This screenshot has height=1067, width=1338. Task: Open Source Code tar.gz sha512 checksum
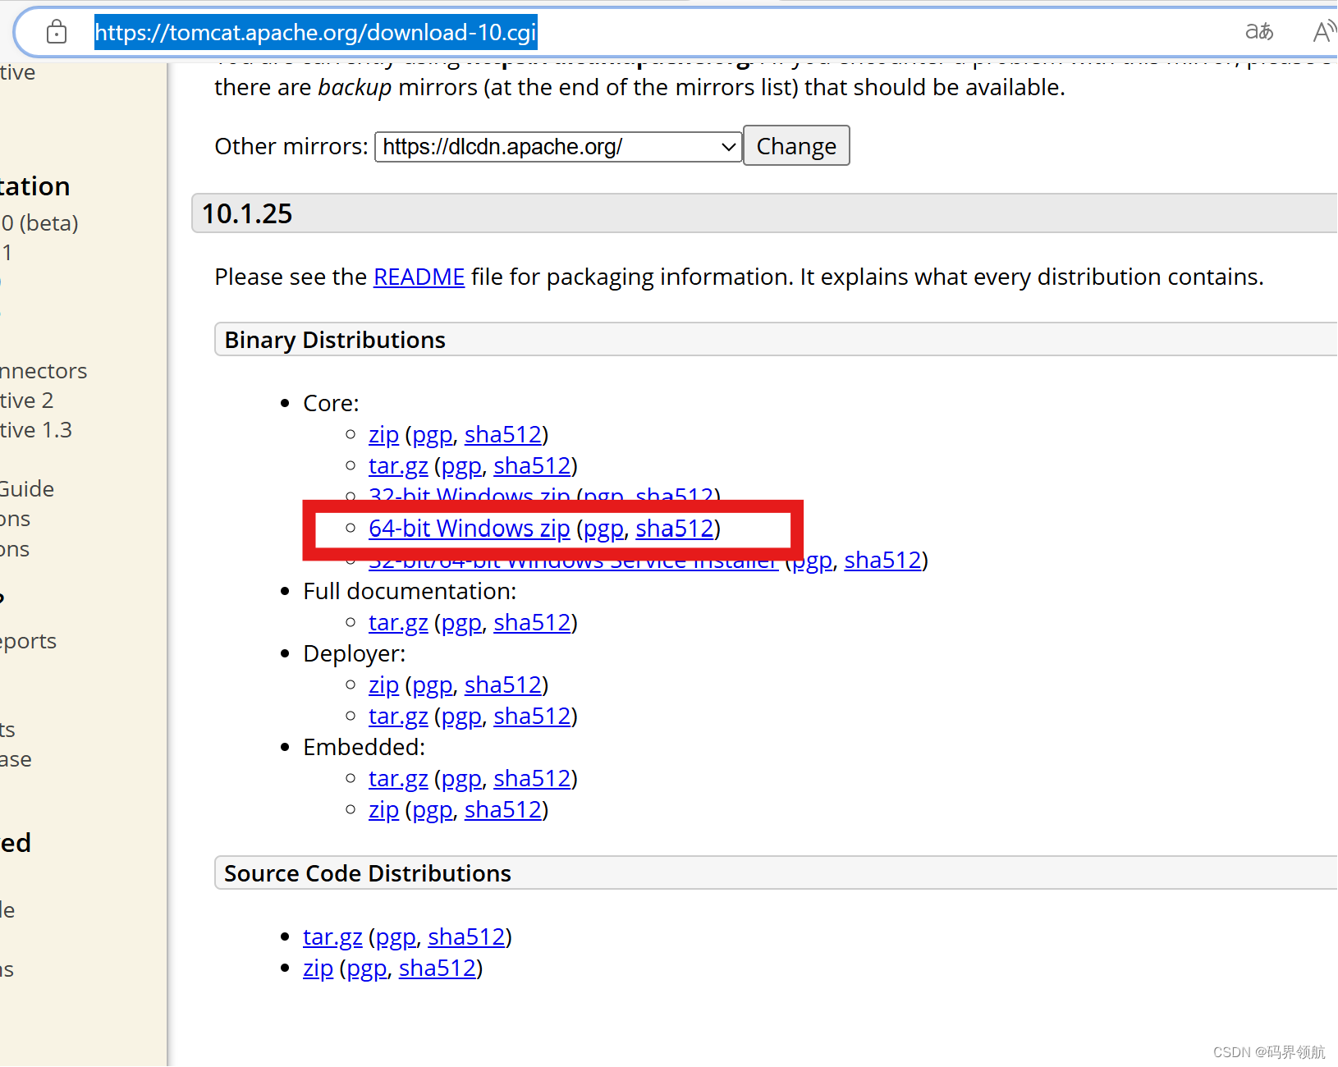tap(466, 936)
